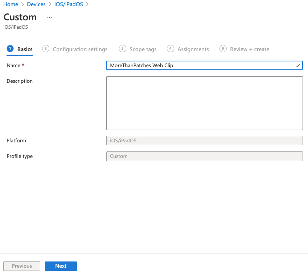Screen dimensions: 308x276
Task: Go to the Assignments step
Action: [193, 49]
